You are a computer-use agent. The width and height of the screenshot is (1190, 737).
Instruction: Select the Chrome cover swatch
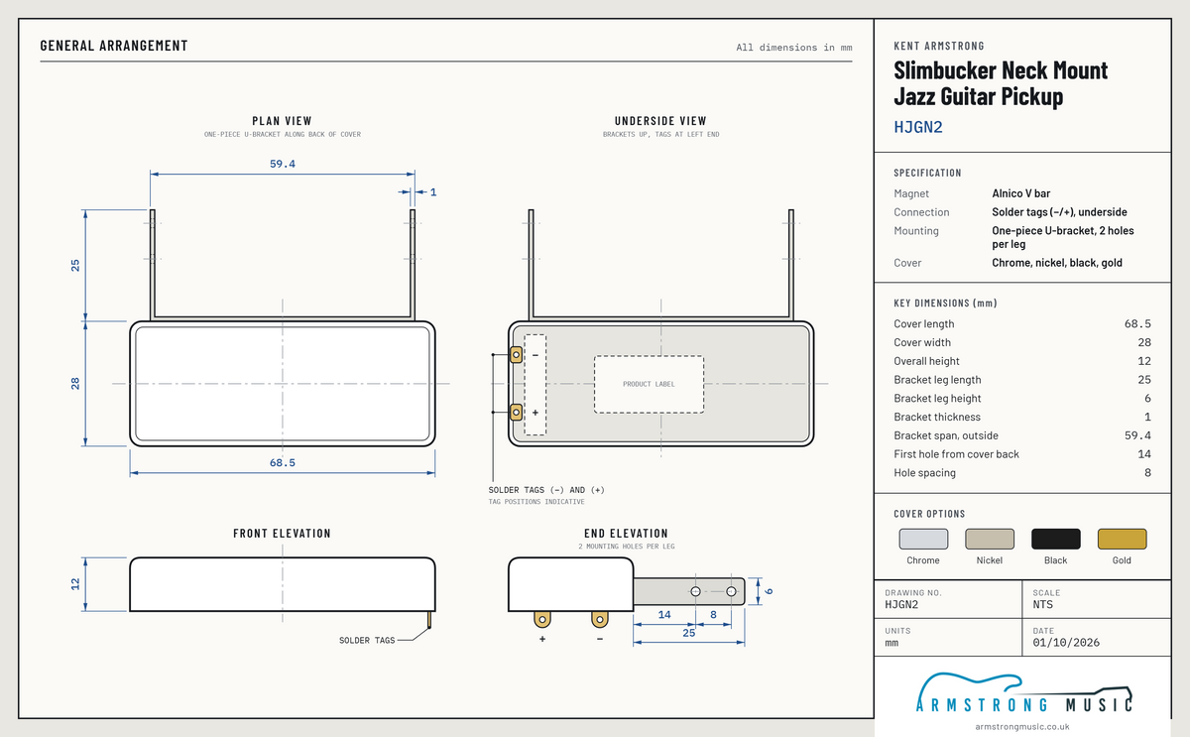pyautogui.click(x=923, y=539)
